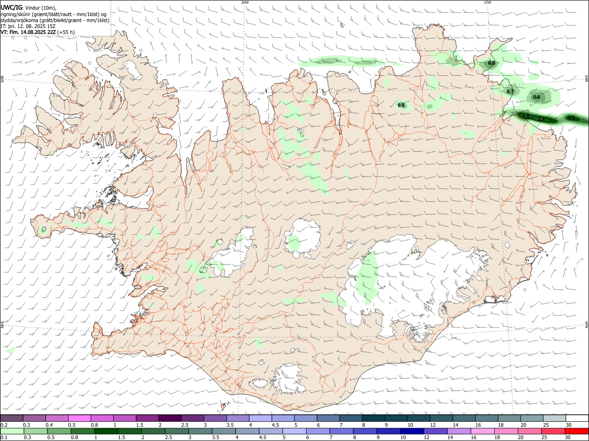Image resolution: width=589 pixels, height=441 pixels.
Task: Click the 0.9 value on the northeastern peninsula
Action: pos(491,63)
